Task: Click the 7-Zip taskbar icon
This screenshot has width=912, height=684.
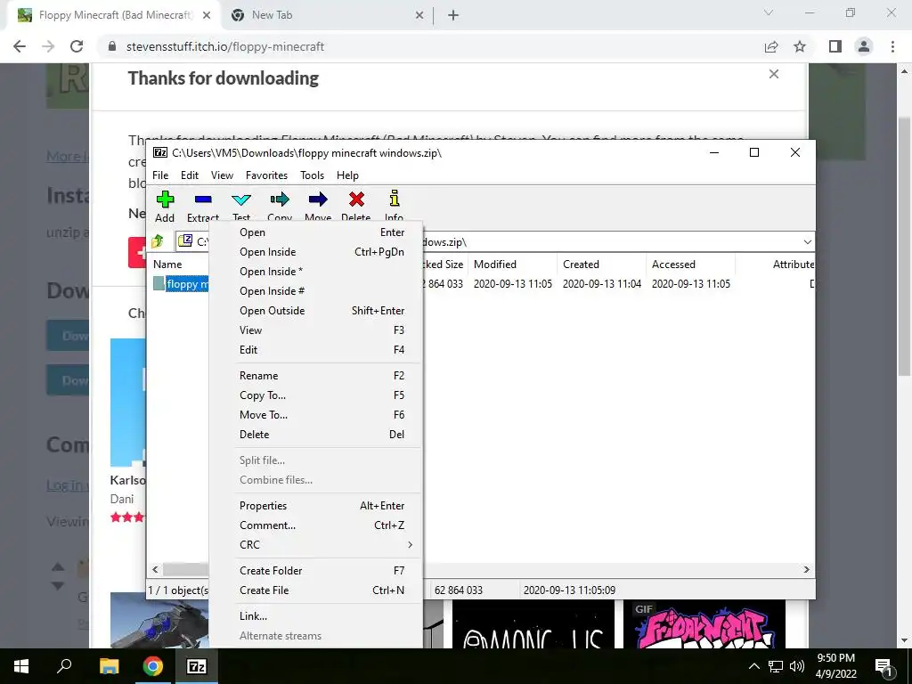Action: click(x=197, y=666)
